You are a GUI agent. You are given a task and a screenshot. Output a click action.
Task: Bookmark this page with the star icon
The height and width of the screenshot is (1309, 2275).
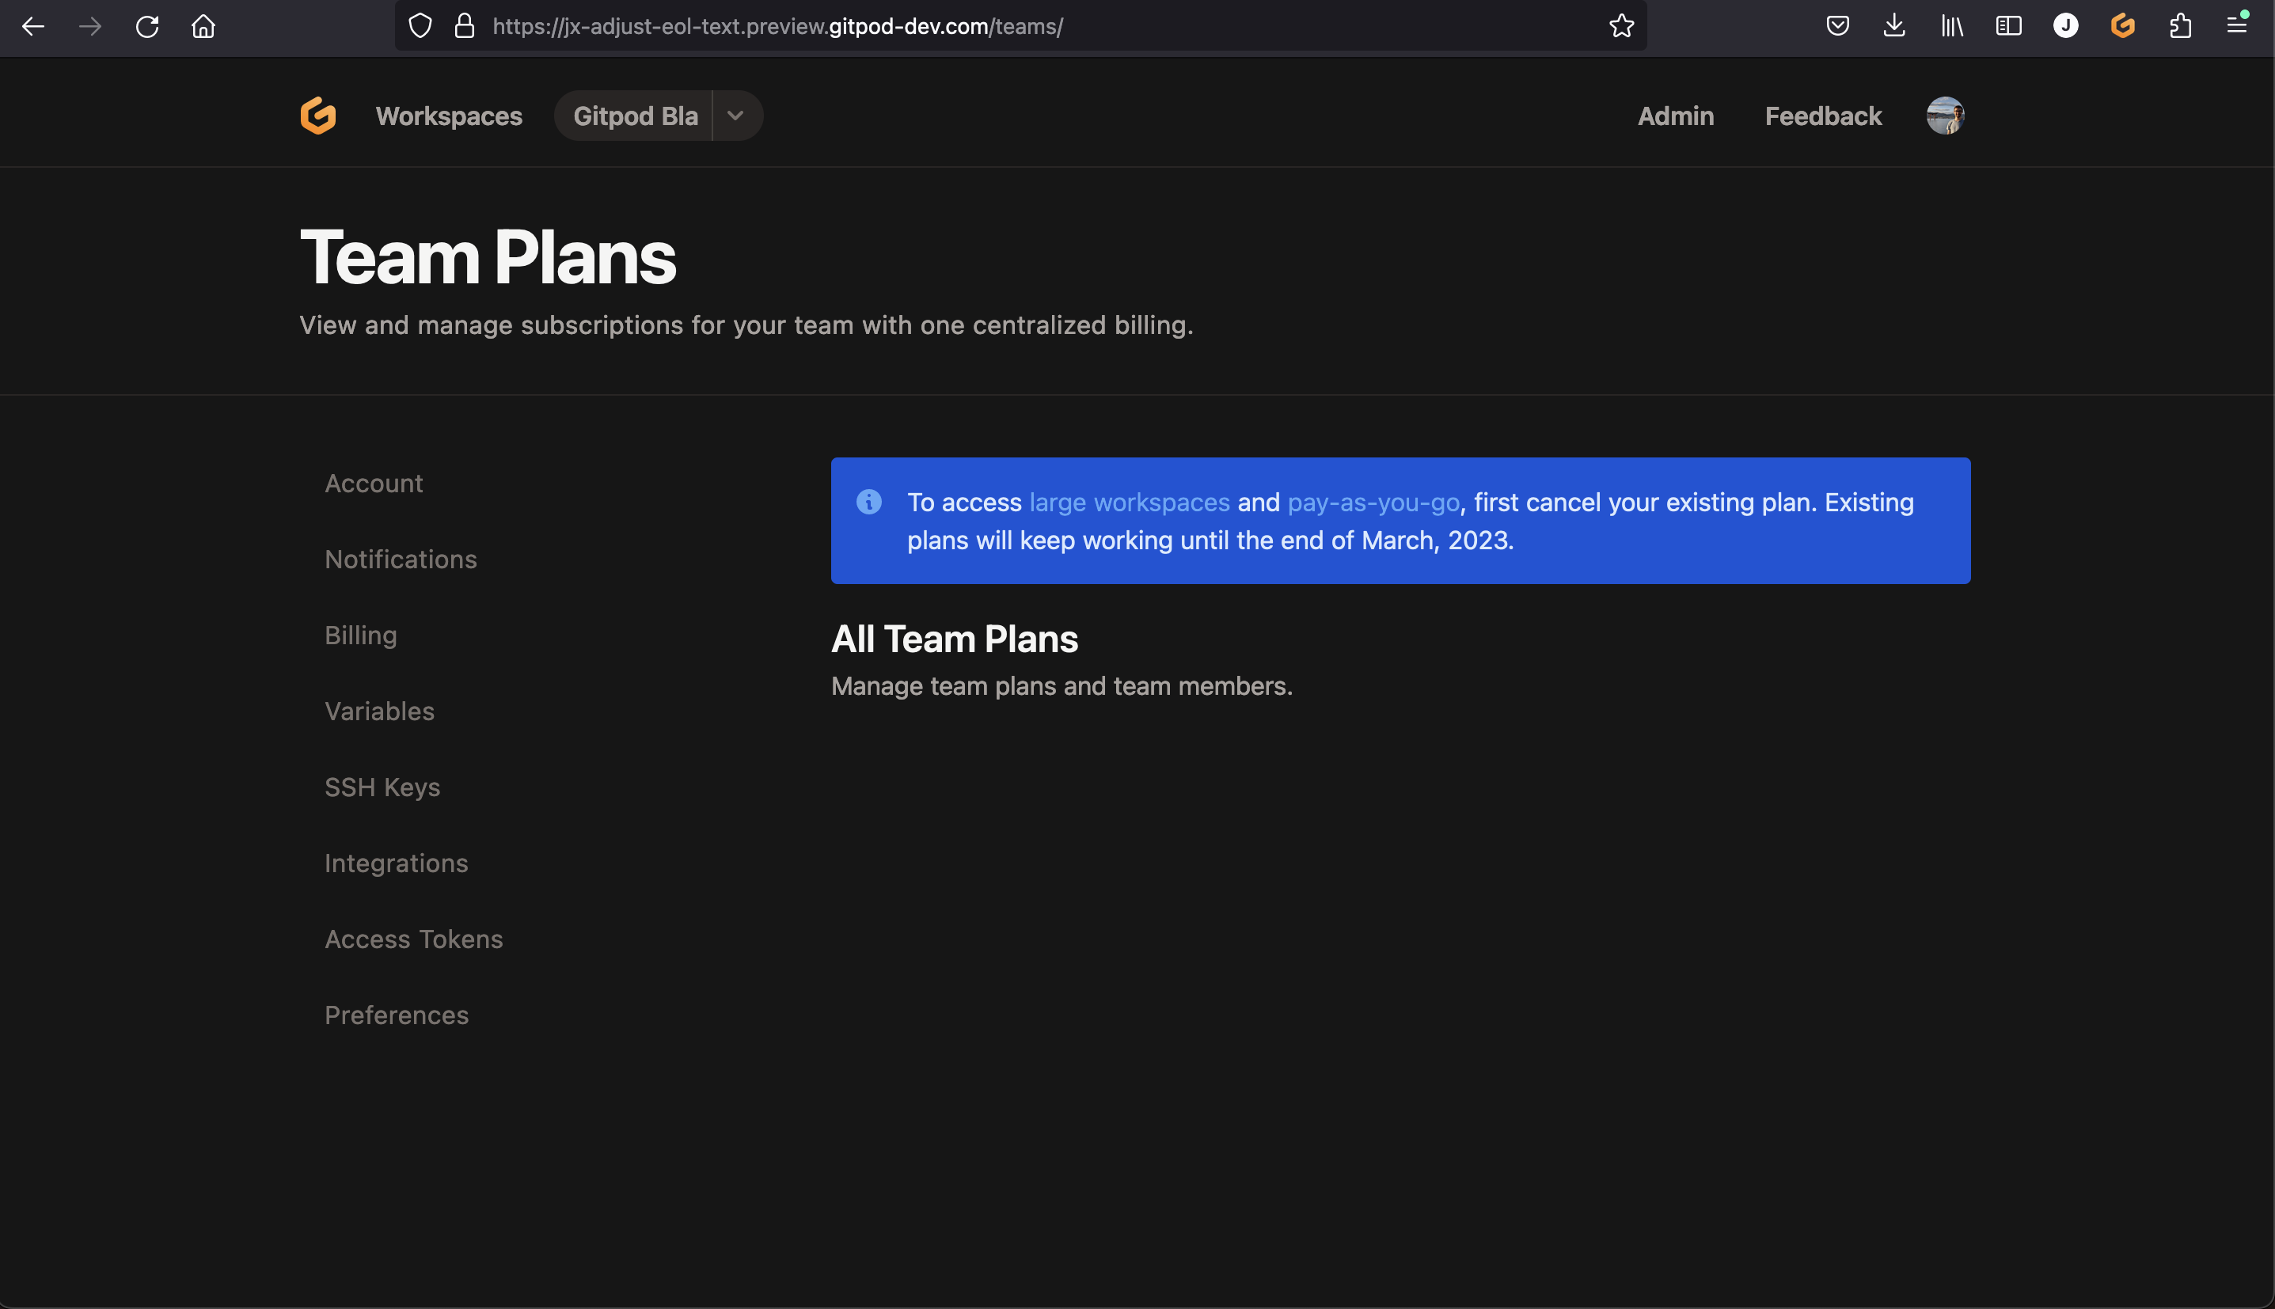click(1621, 26)
